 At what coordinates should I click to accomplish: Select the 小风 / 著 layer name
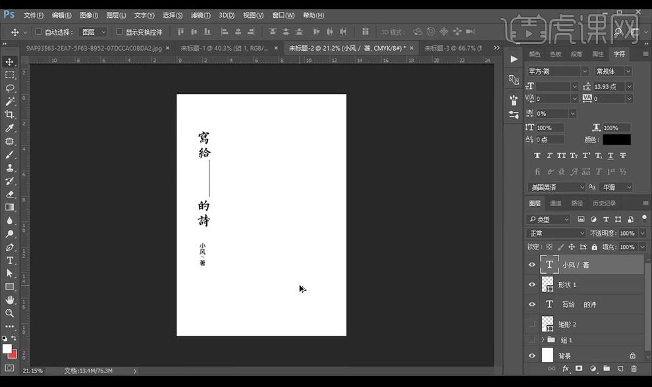pyautogui.click(x=576, y=265)
